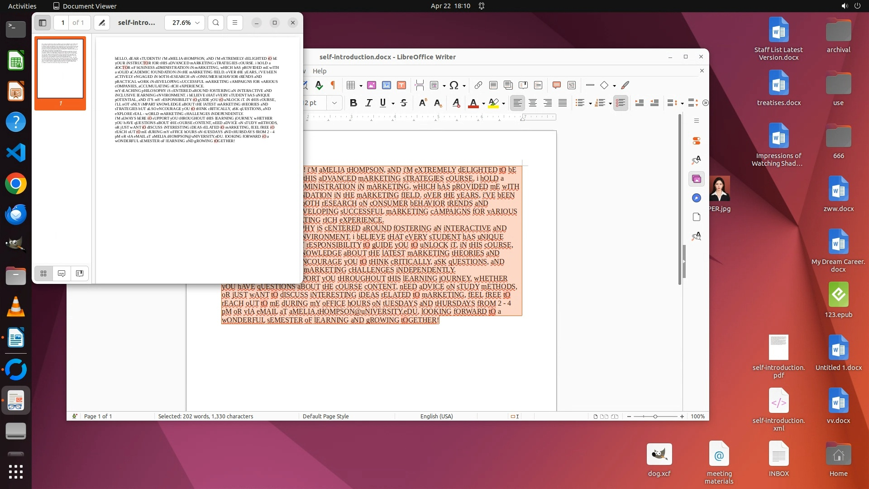Open Document Viewer hamburger menu
The height and width of the screenshot is (489, 869).
coord(234,23)
